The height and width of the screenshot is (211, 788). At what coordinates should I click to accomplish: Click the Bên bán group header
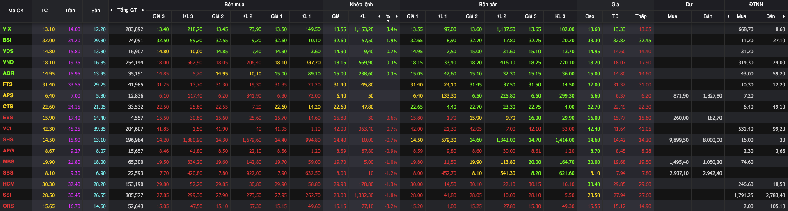coord(488,5)
